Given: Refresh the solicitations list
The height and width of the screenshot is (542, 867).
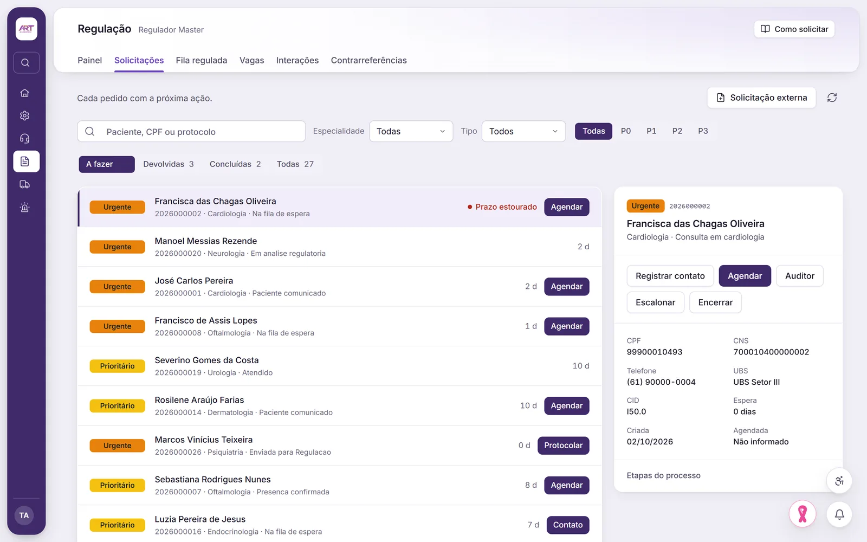Looking at the screenshot, I should (832, 98).
